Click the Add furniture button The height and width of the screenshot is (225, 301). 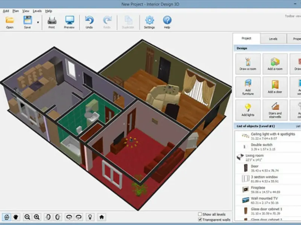tap(248, 87)
